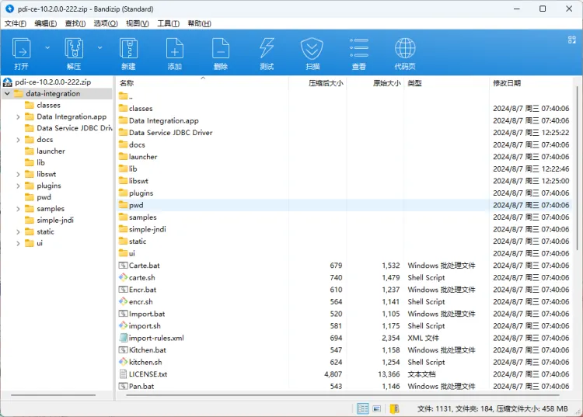Open the 视图(V) menu
583x417 pixels.
pyautogui.click(x=138, y=23)
